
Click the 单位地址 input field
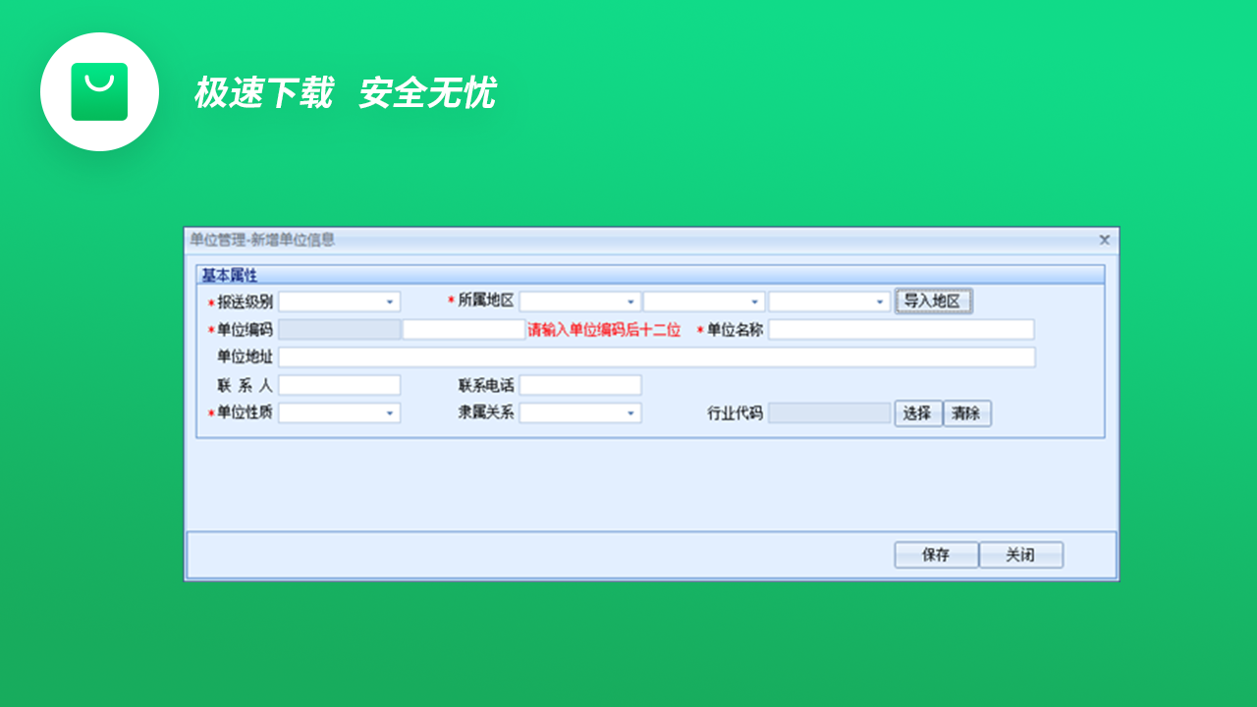[x=658, y=356]
